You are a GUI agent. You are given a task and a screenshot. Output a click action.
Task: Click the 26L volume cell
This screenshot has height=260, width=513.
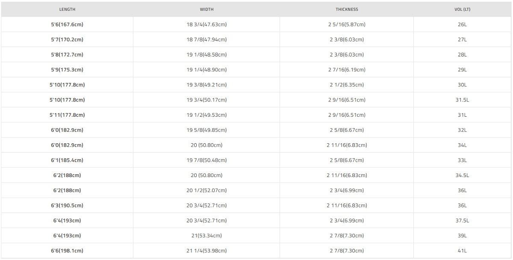pyautogui.click(x=462, y=24)
